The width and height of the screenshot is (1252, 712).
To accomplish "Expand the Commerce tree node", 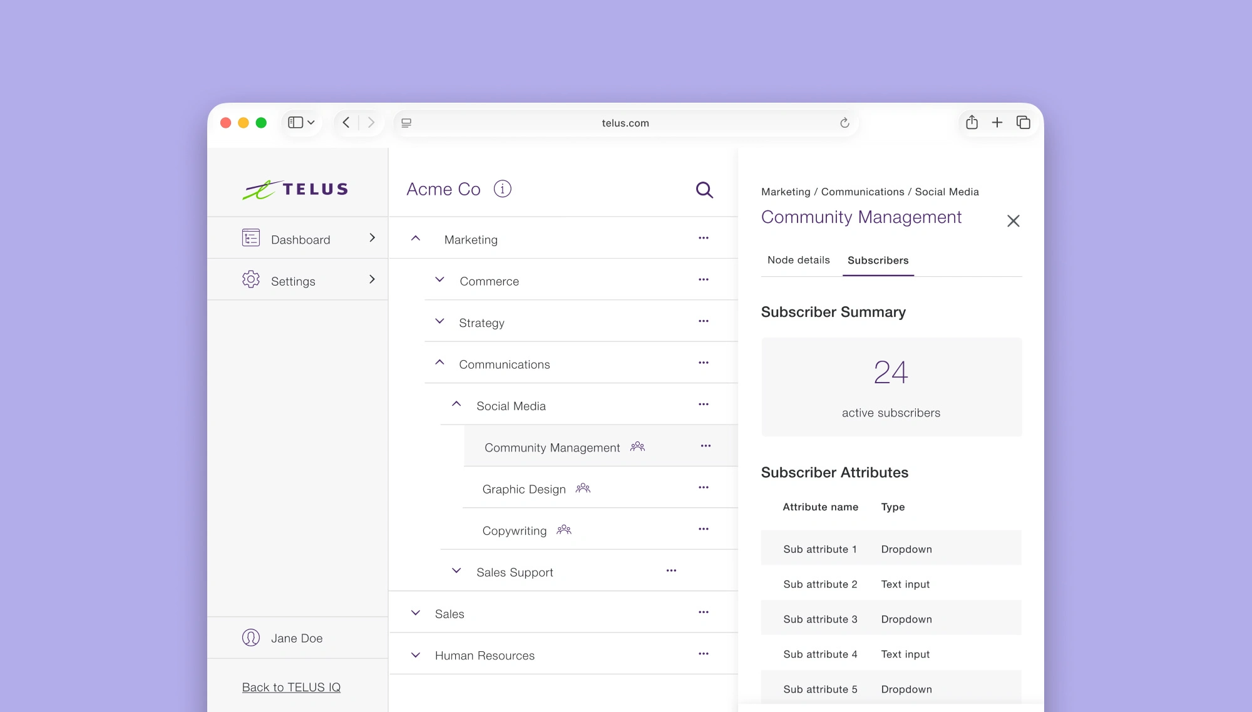I will pos(439,280).
